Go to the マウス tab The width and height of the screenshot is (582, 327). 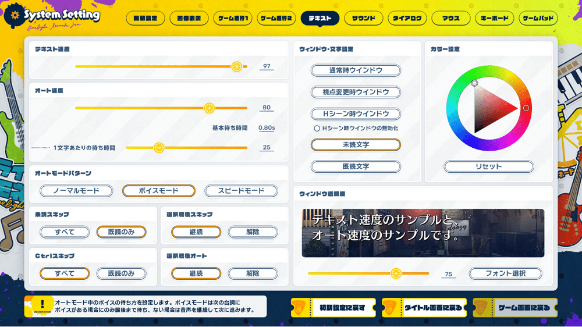point(451,18)
